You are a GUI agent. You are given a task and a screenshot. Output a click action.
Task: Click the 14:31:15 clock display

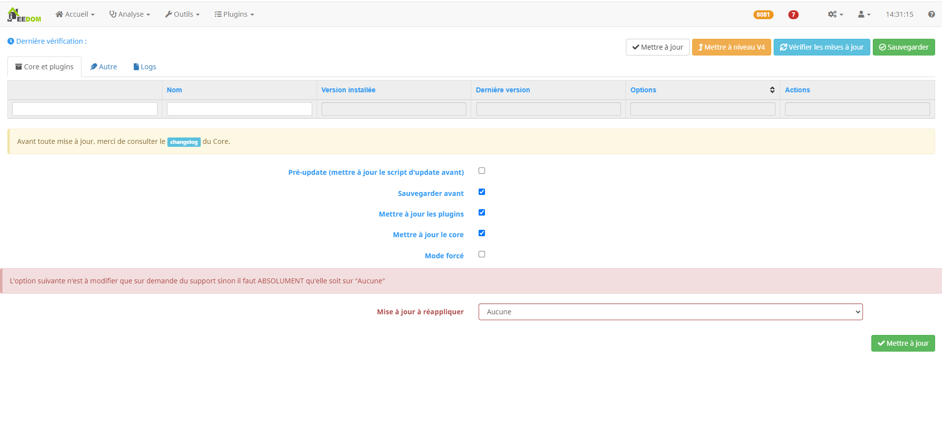pos(899,14)
